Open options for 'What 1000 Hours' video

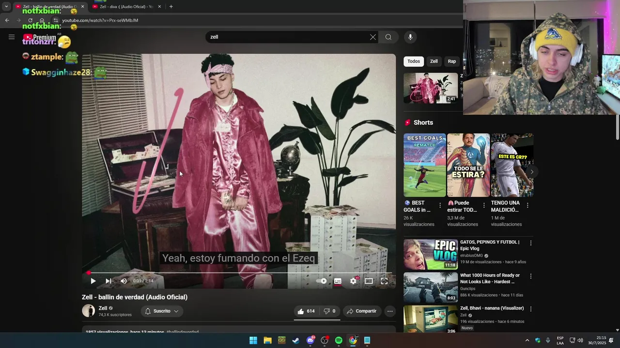530,276
